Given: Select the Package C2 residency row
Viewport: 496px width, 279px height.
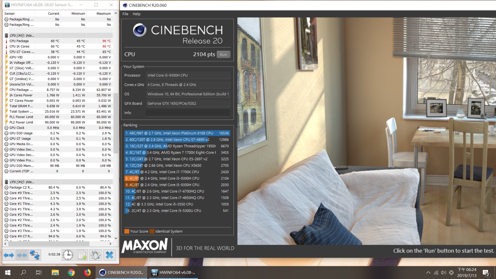Looking at the screenshot, I should (58, 188).
